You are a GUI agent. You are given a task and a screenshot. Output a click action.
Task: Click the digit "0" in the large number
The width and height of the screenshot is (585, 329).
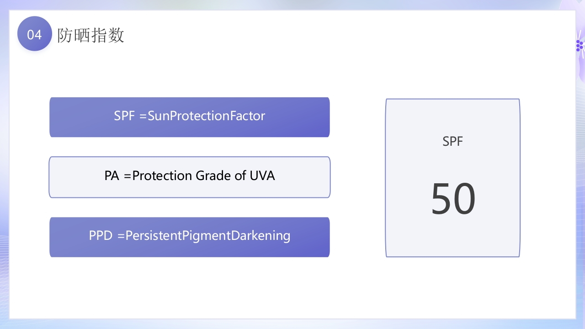click(x=464, y=199)
